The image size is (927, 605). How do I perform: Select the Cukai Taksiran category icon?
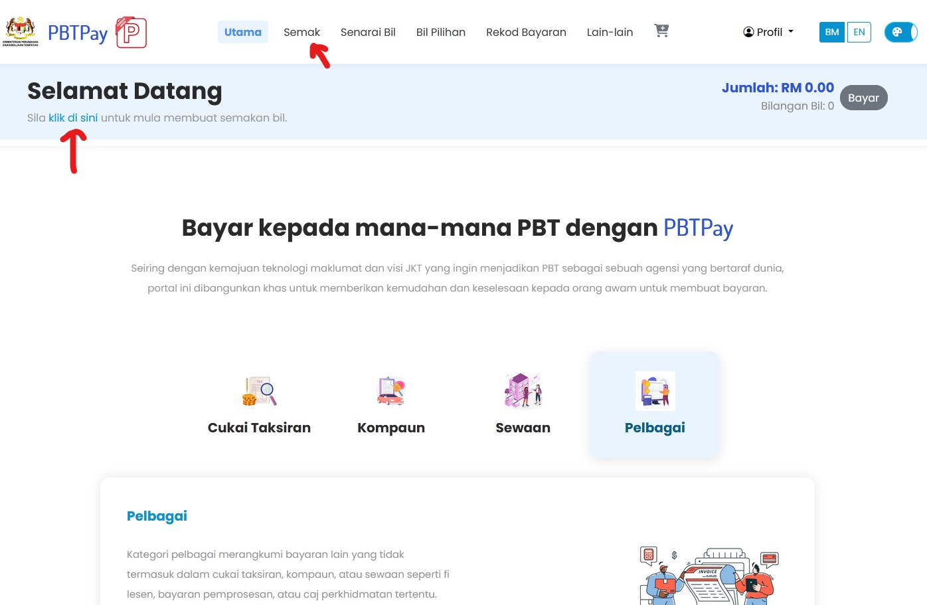[259, 390]
